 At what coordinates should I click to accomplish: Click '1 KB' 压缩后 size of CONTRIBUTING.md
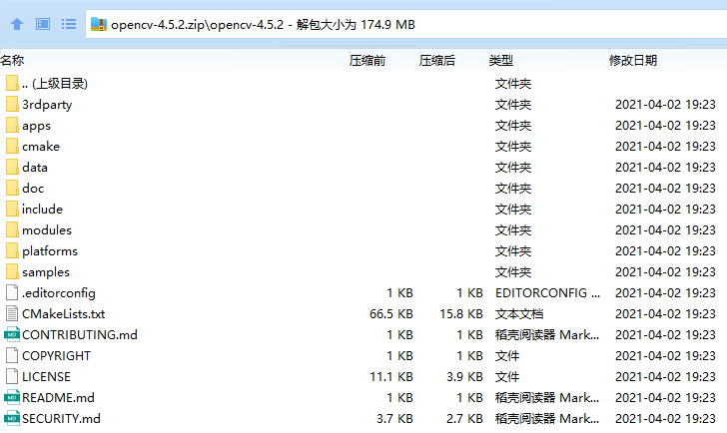[469, 335]
